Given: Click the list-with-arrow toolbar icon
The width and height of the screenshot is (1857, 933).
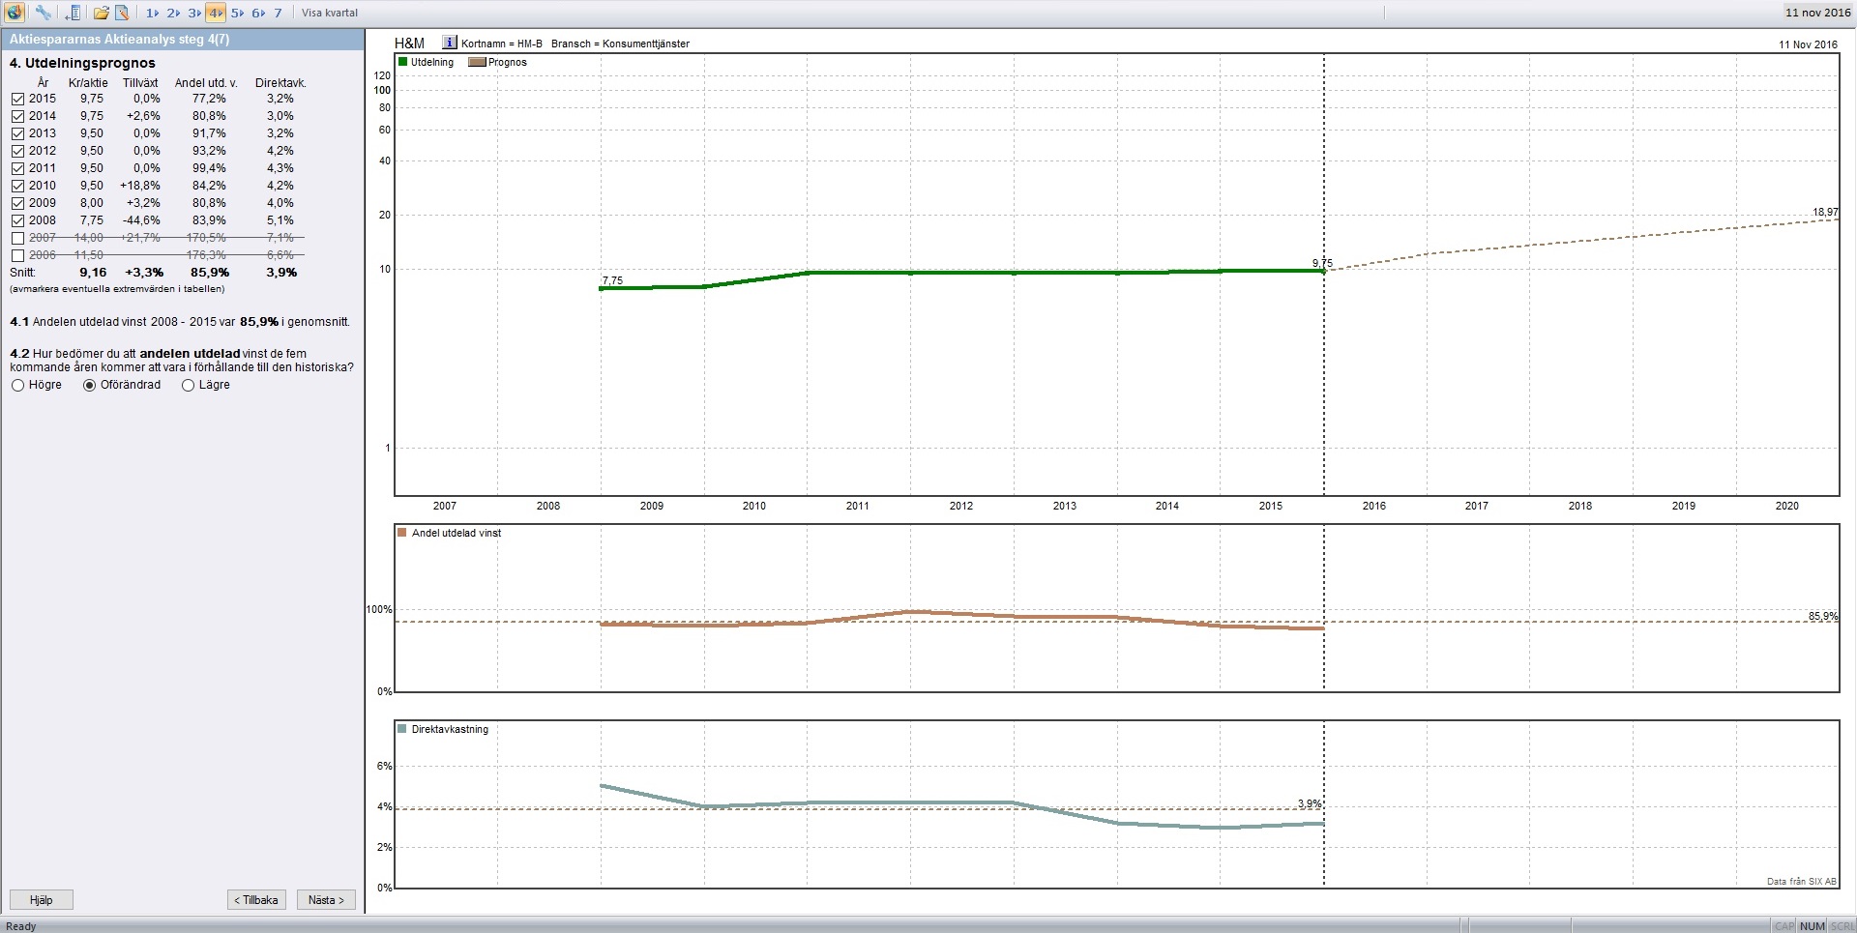Looking at the screenshot, I should 73,13.
